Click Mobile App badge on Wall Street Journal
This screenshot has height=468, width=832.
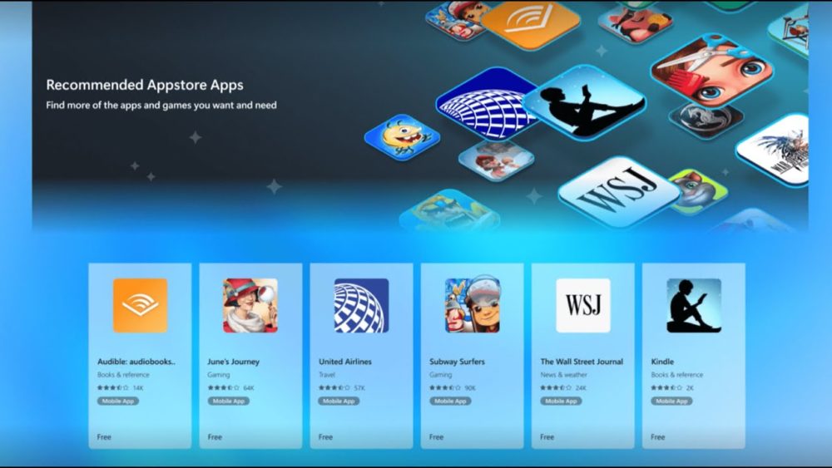pyautogui.click(x=561, y=401)
